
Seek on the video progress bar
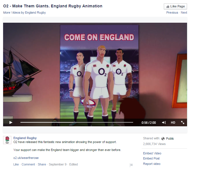pyautogui.click(x=77, y=122)
